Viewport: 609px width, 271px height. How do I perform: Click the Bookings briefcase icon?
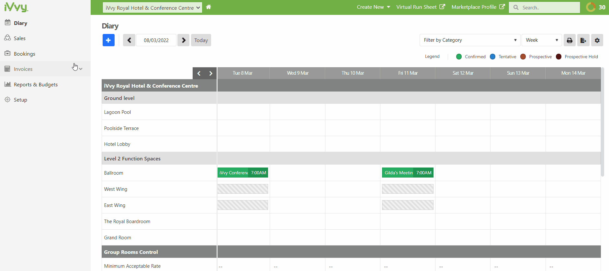click(x=7, y=53)
